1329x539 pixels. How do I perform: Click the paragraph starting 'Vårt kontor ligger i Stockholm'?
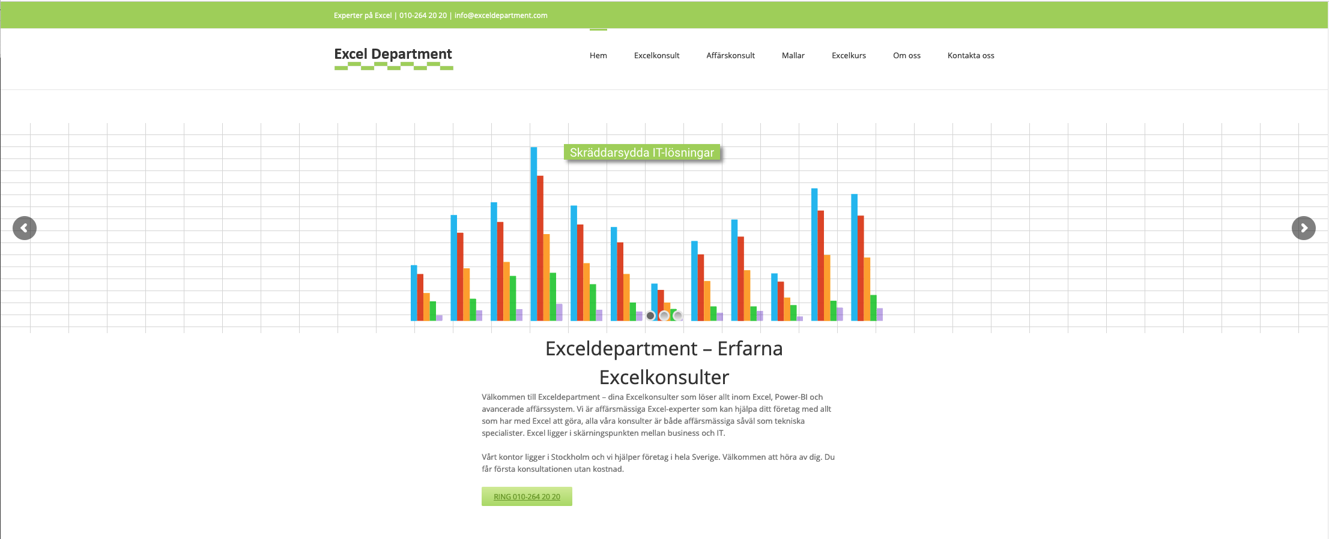[x=658, y=463]
